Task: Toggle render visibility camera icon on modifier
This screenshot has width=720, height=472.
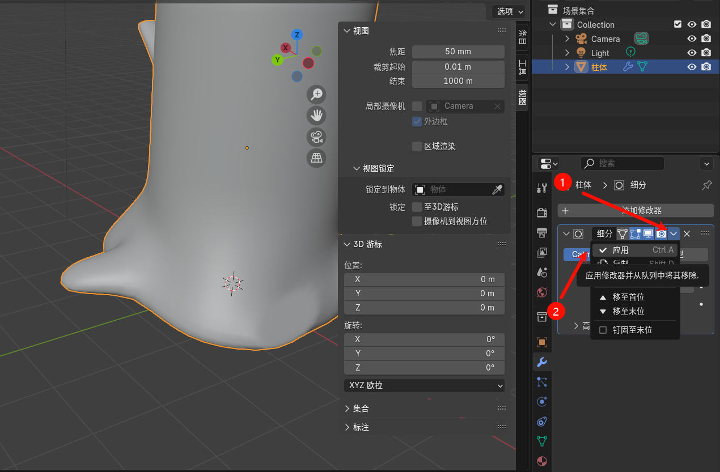Action: point(661,233)
